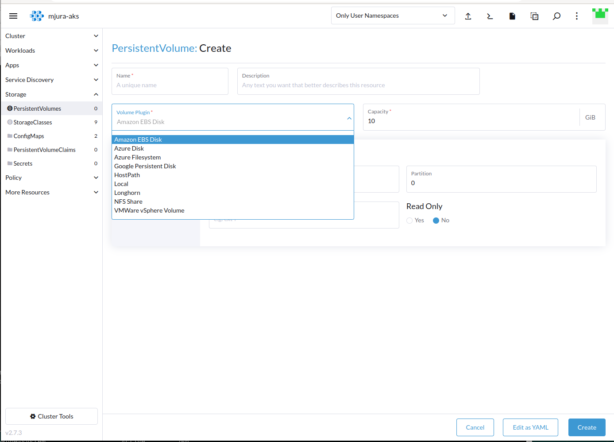614x442 pixels.
Task: Launch the kubectl shell
Action: pos(489,16)
